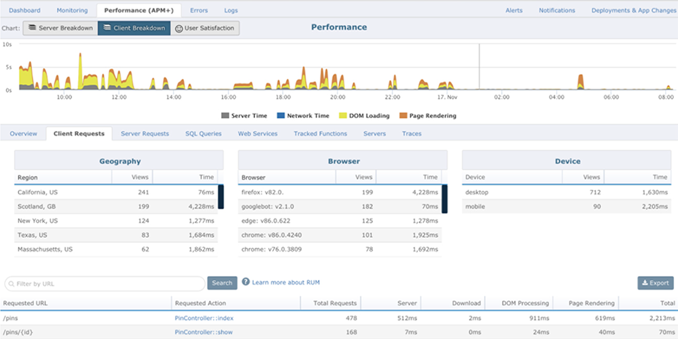This screenshot has height=339, width=678.
Task: Open the PinController::show action link
Action: tap(203, 332)
